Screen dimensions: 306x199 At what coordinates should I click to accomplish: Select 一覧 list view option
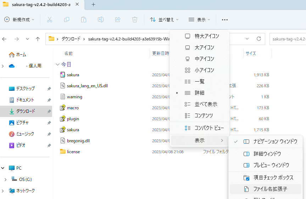[199, 82]
